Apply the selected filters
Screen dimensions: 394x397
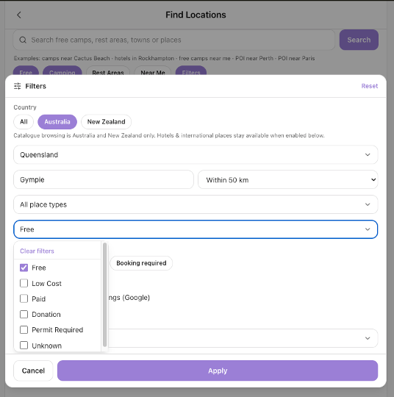point(218,371)
